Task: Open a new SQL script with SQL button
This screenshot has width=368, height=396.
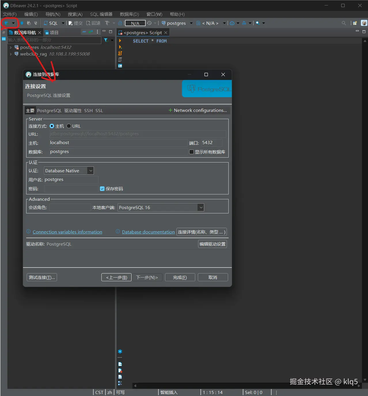Action: 51,23
